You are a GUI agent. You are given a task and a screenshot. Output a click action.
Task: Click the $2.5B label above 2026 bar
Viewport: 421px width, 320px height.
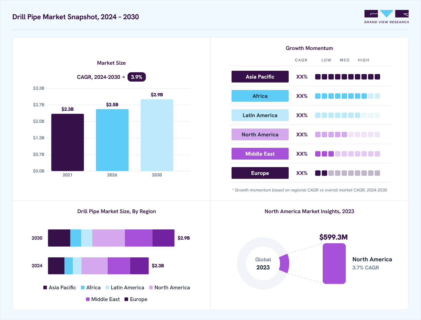point(112,104)
